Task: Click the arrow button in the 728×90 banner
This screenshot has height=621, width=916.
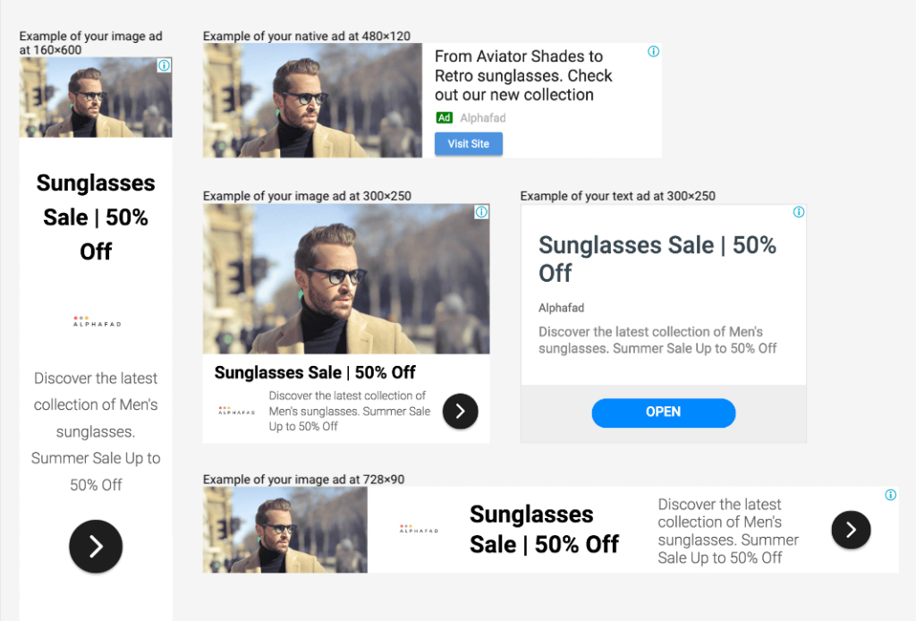Action: pos(851,530)
